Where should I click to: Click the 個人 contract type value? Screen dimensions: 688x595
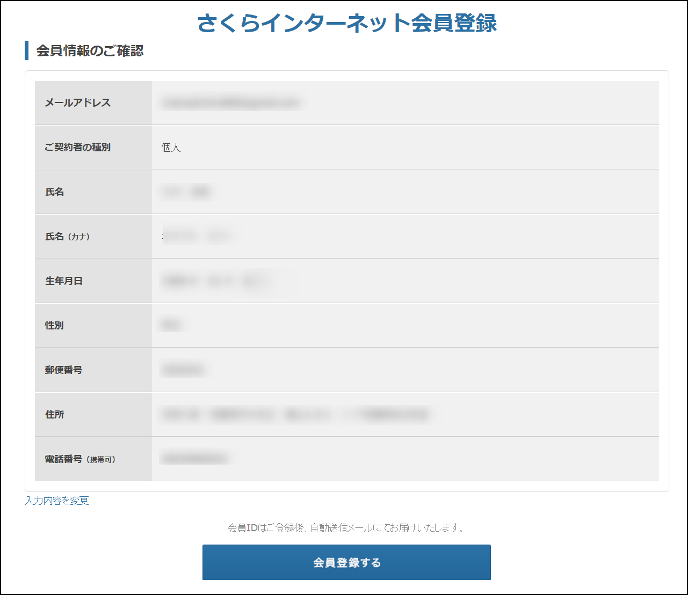coord(171,148)
